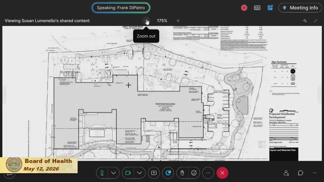This screenshot has width=324, height=182.
Task: Open the Webex assistant circle icon
Action: (168, 173)
